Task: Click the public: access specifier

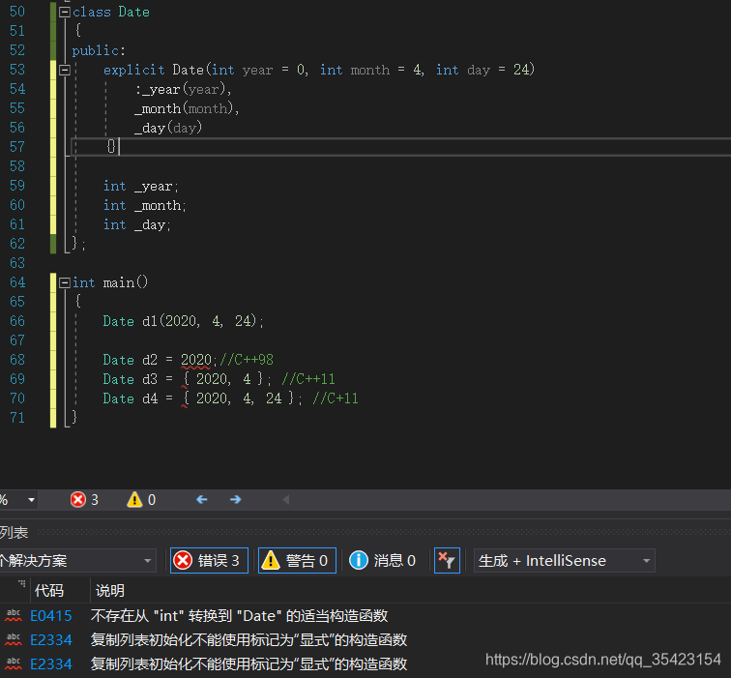Action: tap(99, 50)
